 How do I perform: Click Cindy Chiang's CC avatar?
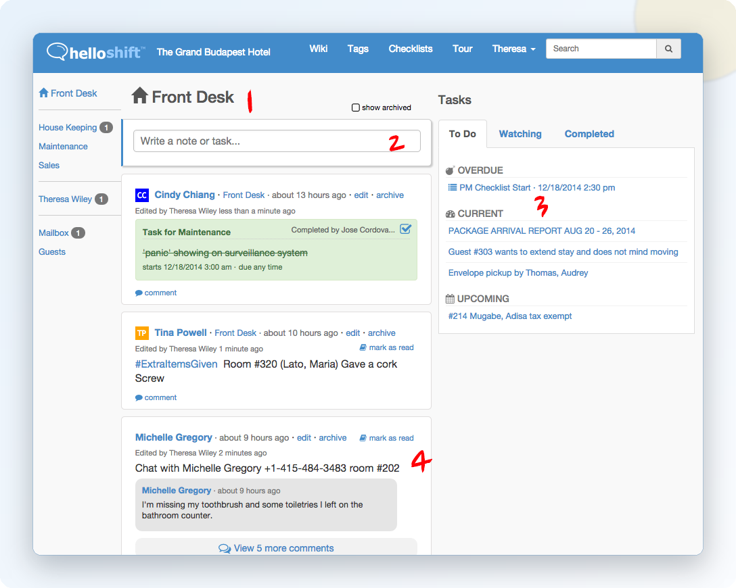click(x=142, y=195)
